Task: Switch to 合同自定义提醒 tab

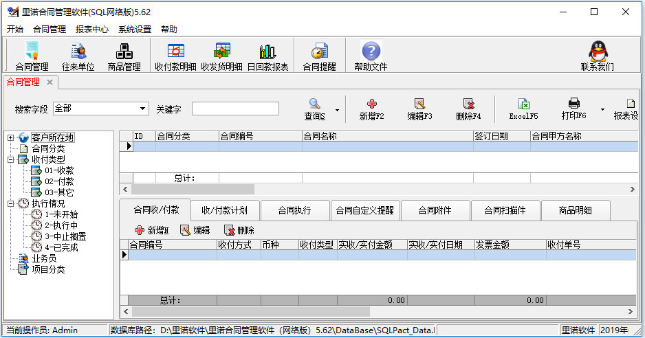Action: tap(365, 210)
